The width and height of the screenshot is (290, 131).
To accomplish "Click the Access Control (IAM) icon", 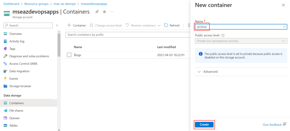I will tap(5, 64).
